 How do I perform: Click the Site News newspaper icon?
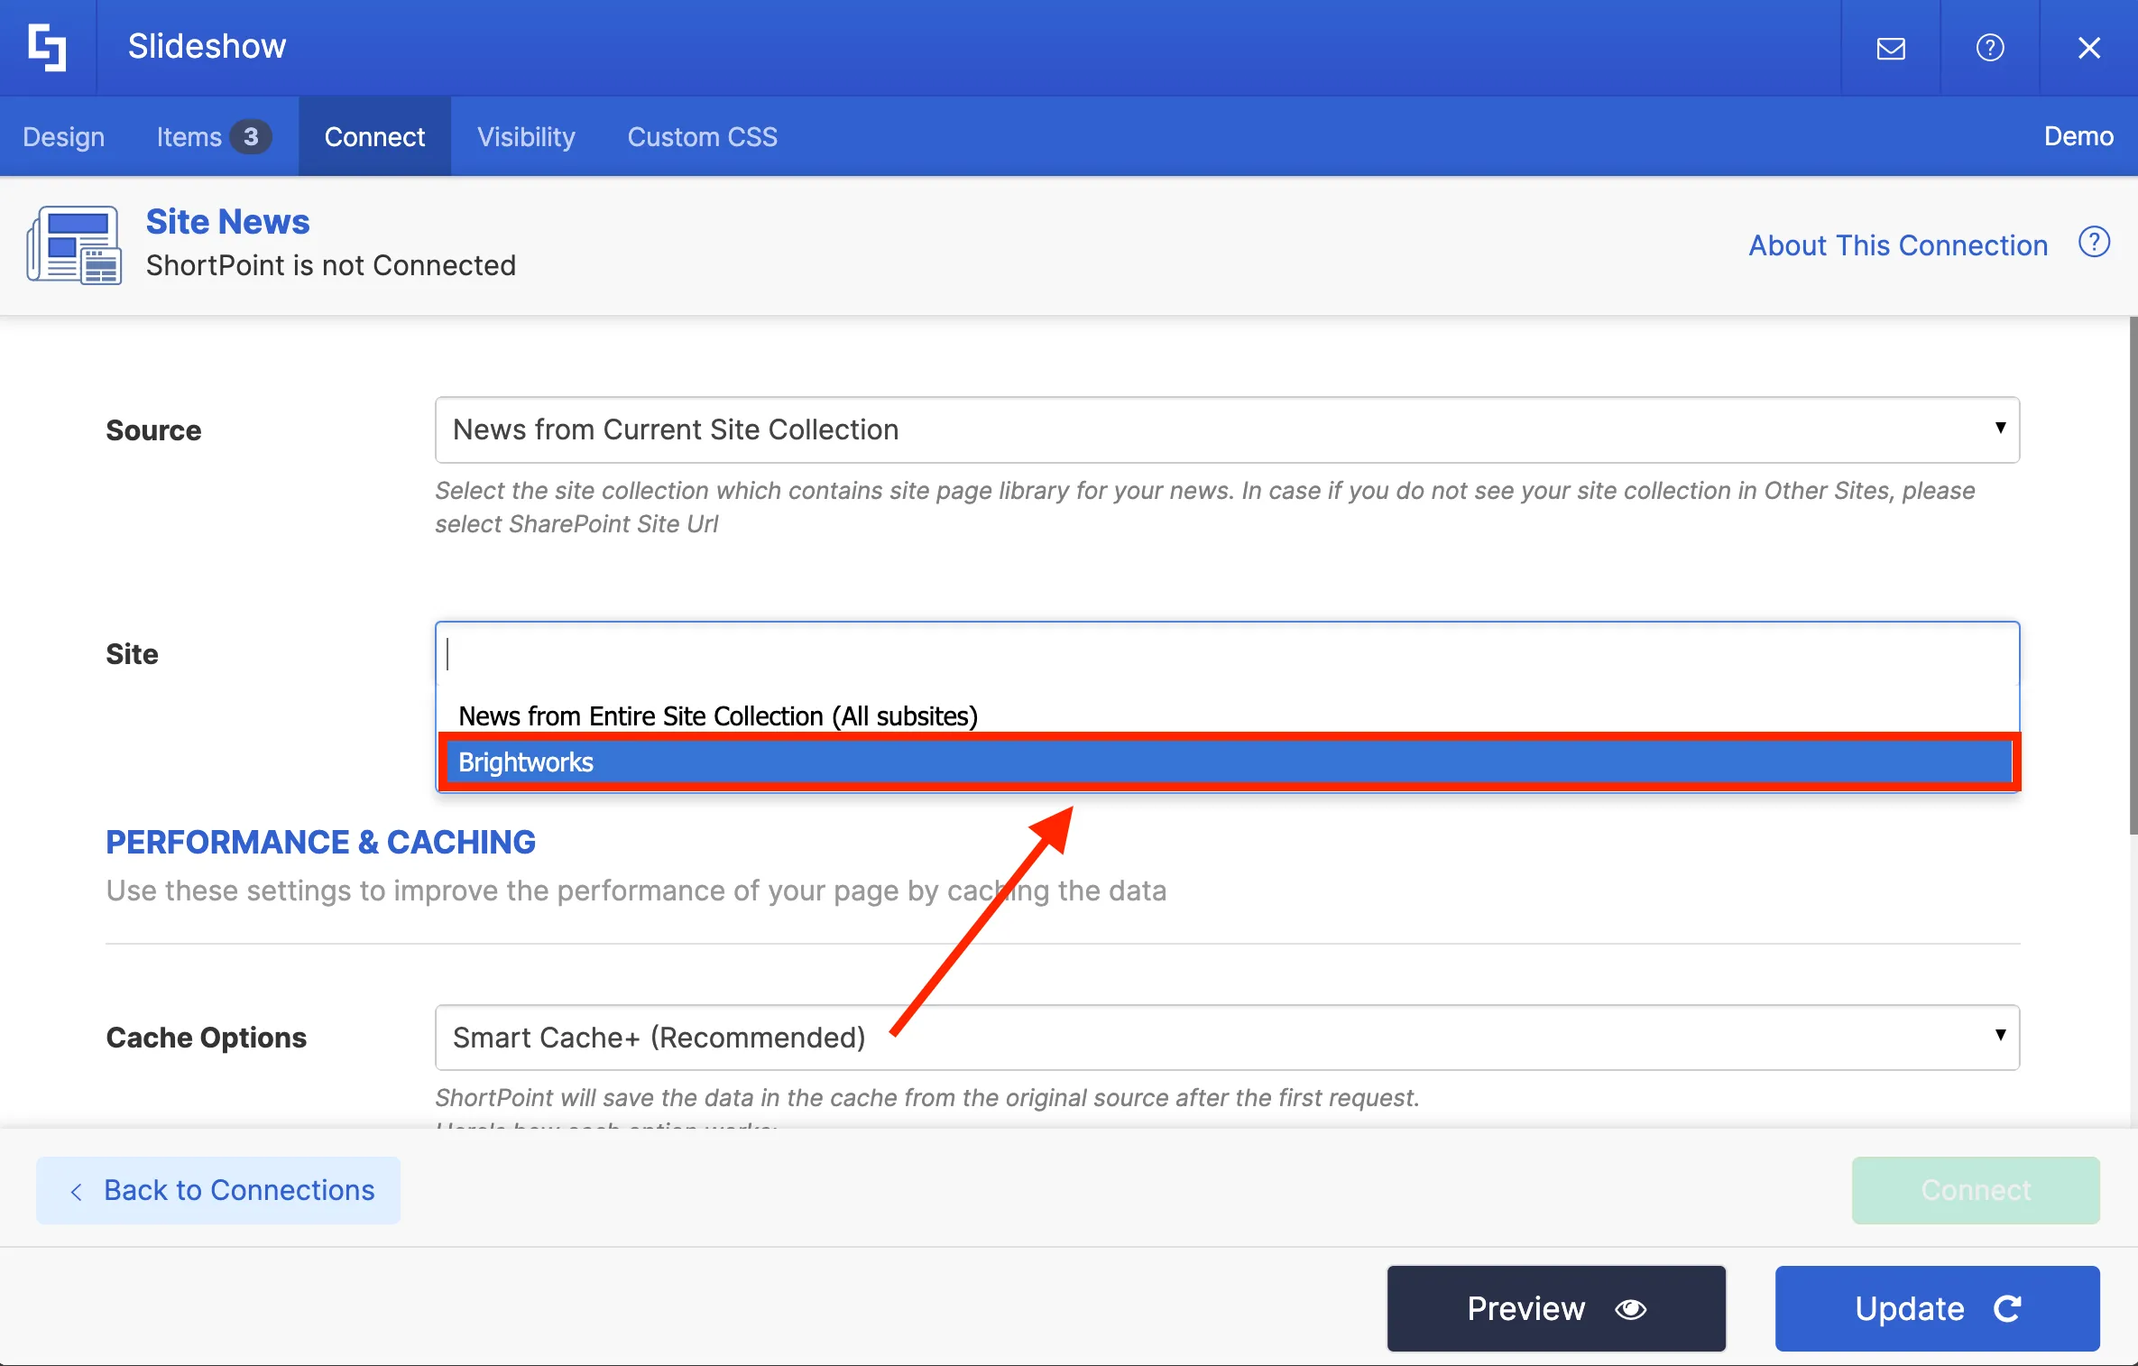[x=74, y=245]
